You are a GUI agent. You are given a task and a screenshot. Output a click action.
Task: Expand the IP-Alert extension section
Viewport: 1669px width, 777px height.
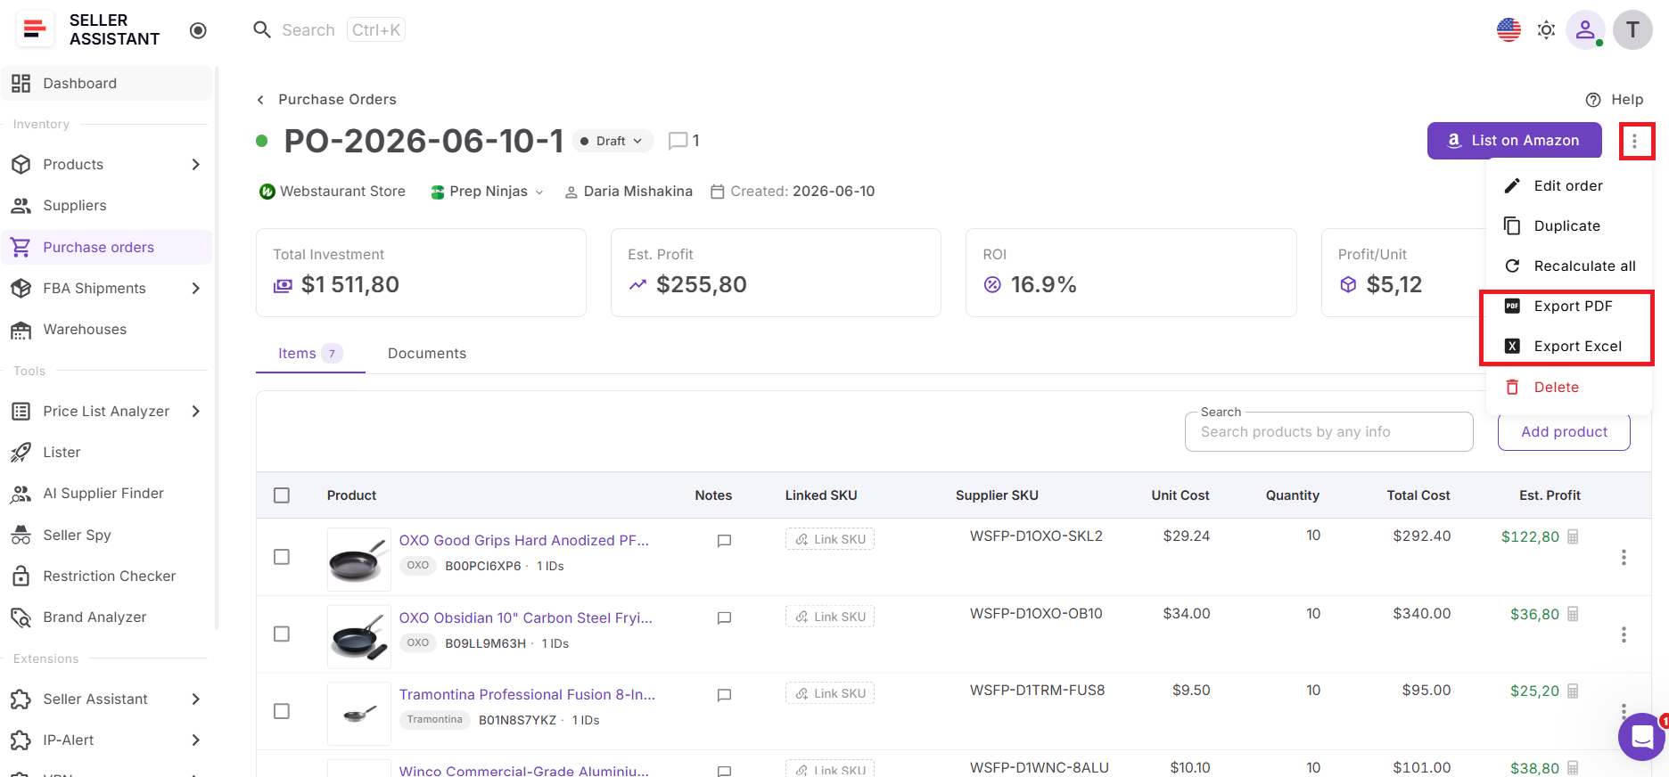click(x=107, y=740)
